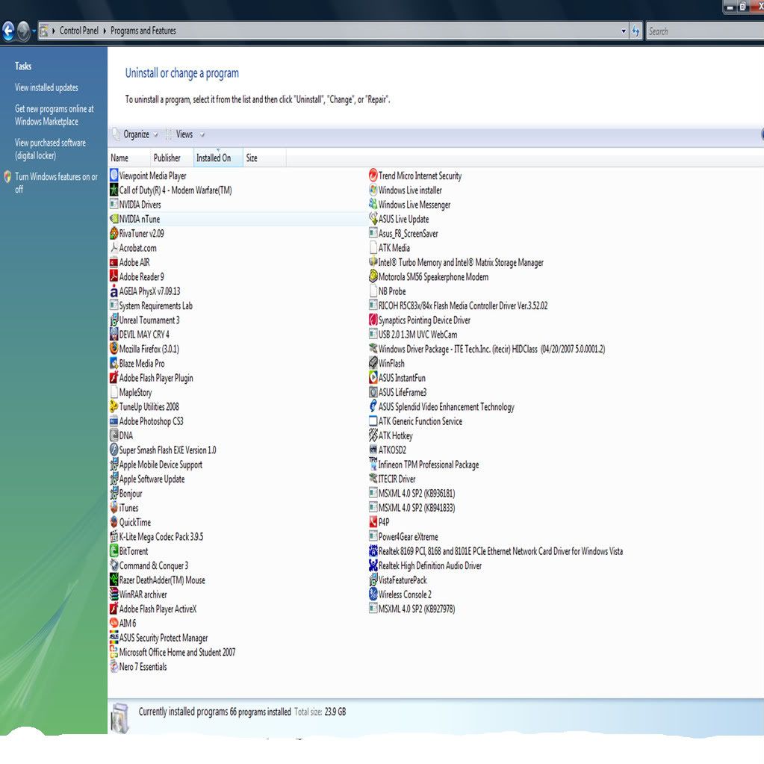Select the Nero 7 Essentials icon
This screenshot has width=764, height=764.
pos(114,667)
